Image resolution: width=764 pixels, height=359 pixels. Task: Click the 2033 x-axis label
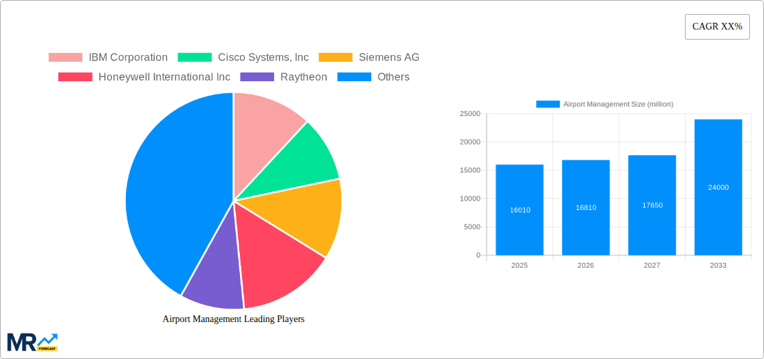tap(718, 265)
